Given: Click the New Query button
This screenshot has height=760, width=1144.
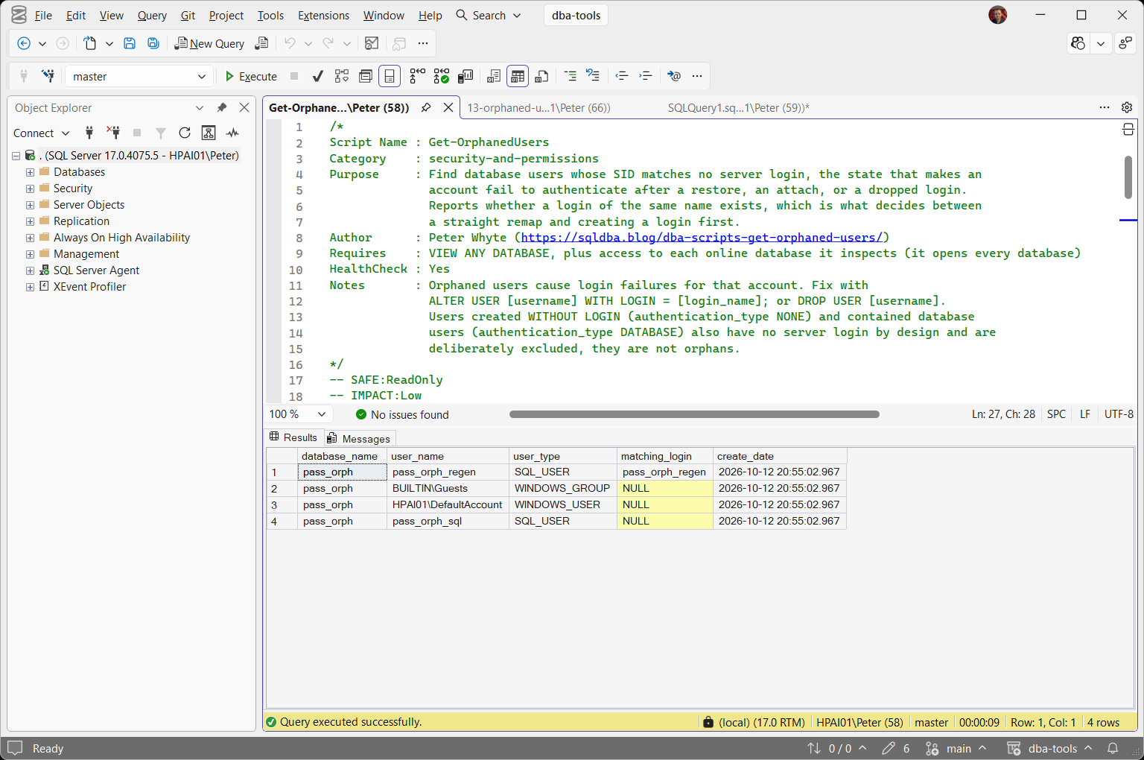Looking at the screenshot, I should pos(209,43).
